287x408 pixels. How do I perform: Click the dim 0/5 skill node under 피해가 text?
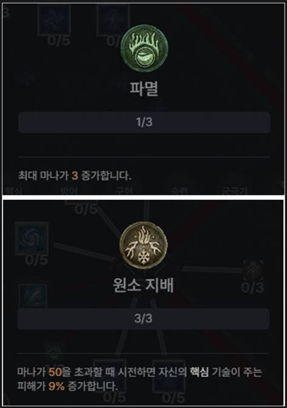point(110,376)
